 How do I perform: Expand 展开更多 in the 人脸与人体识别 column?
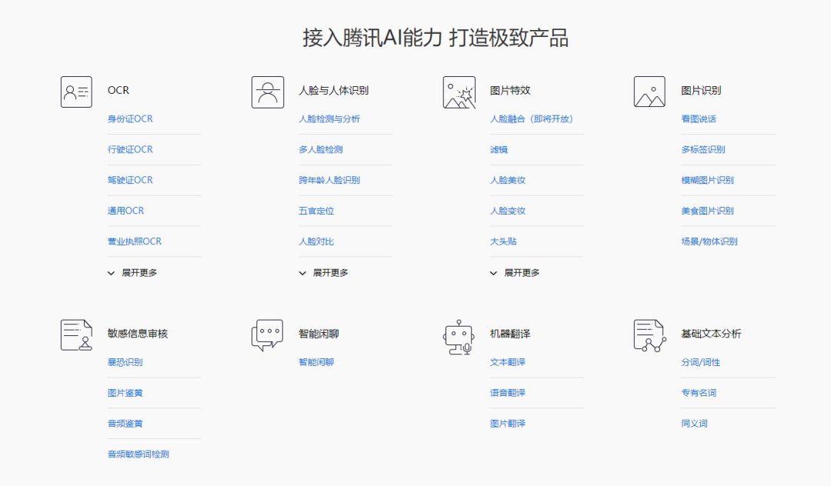[x=324, y=272]
